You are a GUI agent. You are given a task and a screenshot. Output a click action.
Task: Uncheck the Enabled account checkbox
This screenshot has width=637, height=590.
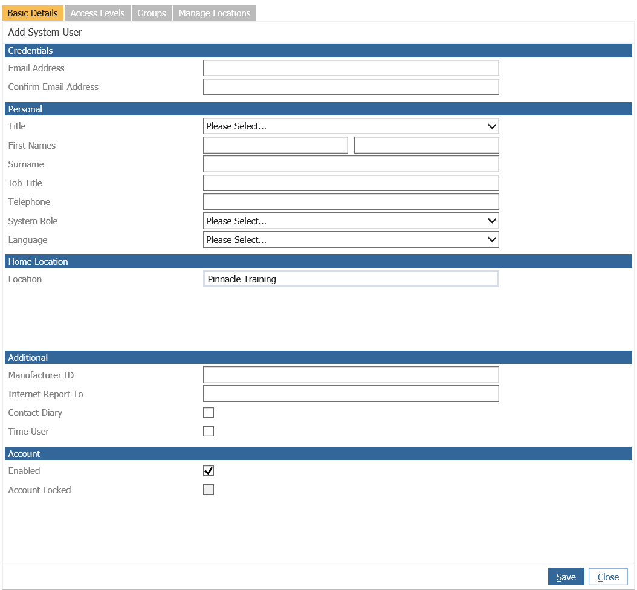[209, 471]
